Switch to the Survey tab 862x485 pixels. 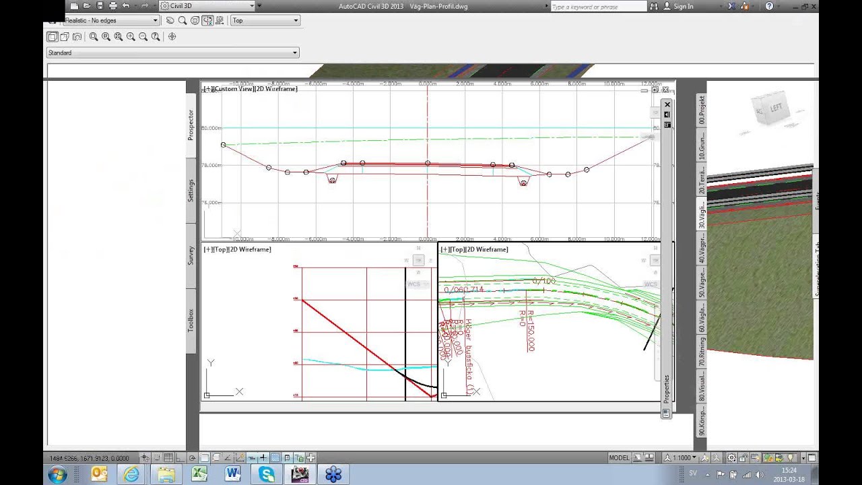[191, 255]
